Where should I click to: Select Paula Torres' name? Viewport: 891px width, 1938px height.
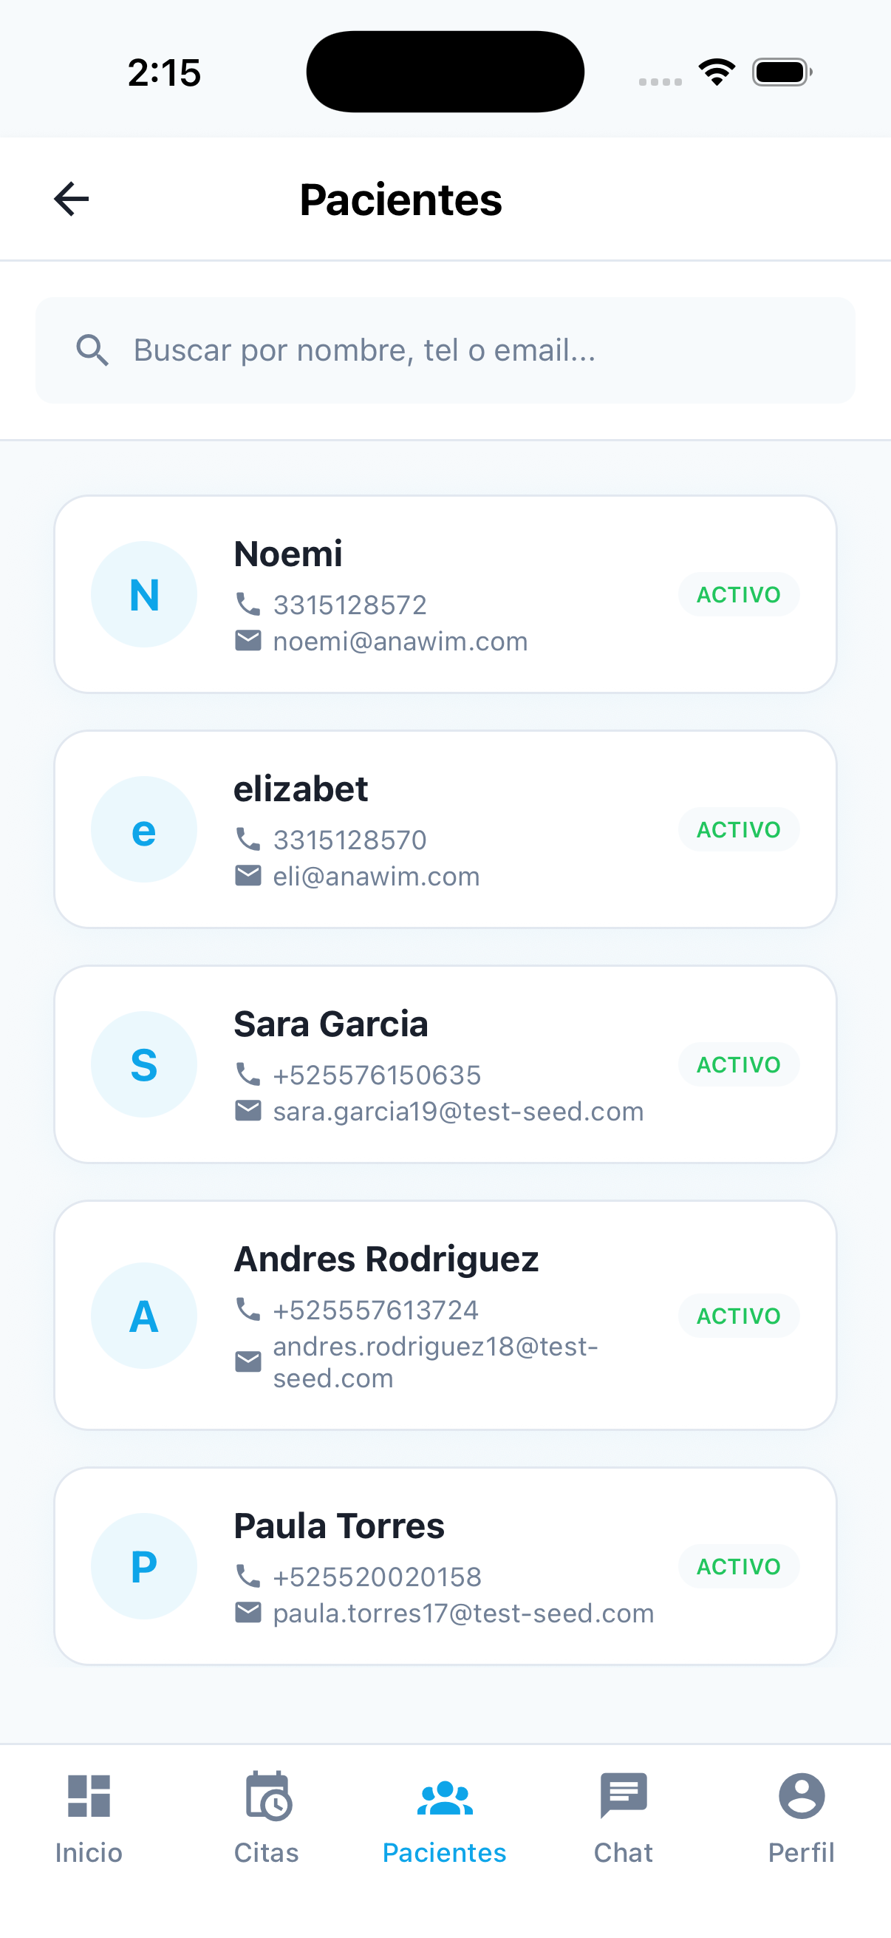click(x=339, y=1526)
